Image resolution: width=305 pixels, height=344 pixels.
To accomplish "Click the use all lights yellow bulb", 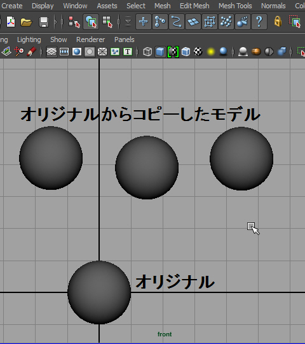I will [211, 52].
